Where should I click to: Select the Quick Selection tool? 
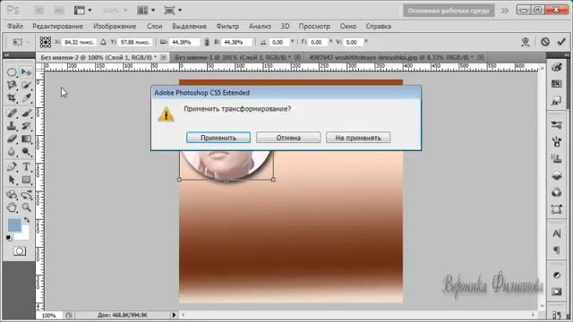(x=26, y=85)
